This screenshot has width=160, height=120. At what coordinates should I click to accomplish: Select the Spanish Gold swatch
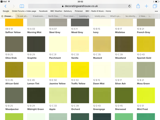(x=146, y=44)
